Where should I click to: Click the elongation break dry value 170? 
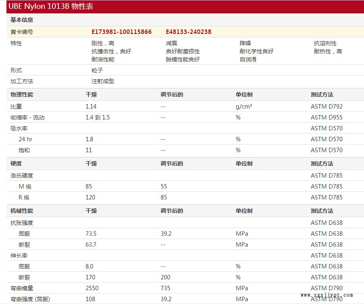(x=90, y=277)
